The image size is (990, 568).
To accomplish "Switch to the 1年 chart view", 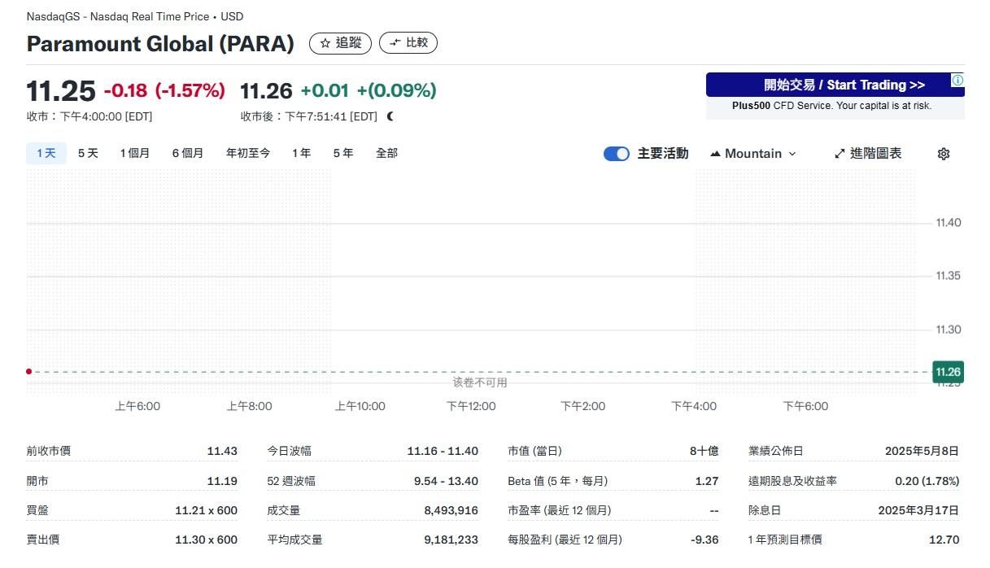I will click(x=300, y=153).
